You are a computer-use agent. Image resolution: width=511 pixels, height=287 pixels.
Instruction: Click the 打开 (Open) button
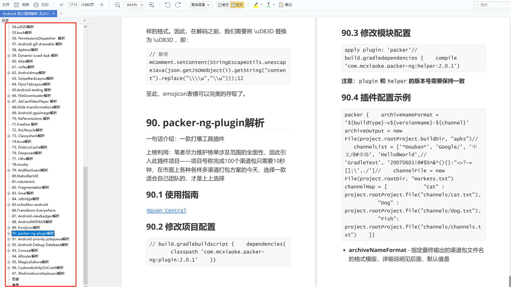[6, 5]
